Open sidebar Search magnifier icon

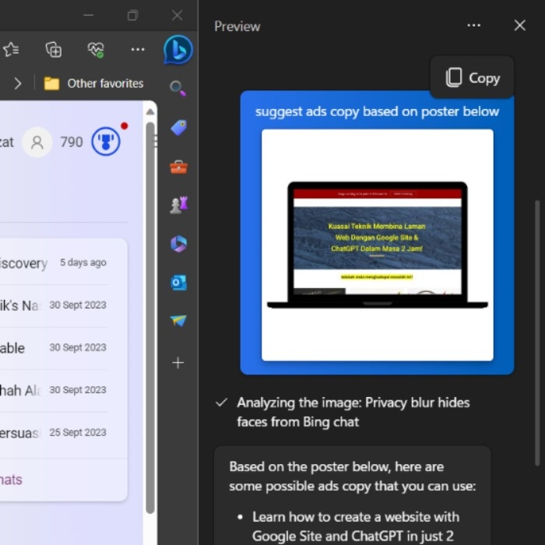tap(178, 88)
